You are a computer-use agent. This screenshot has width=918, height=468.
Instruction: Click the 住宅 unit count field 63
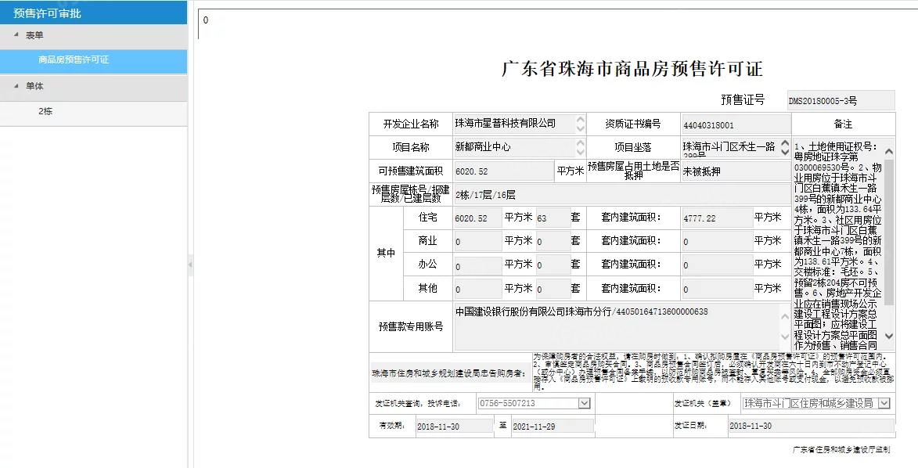pos(553,218)
